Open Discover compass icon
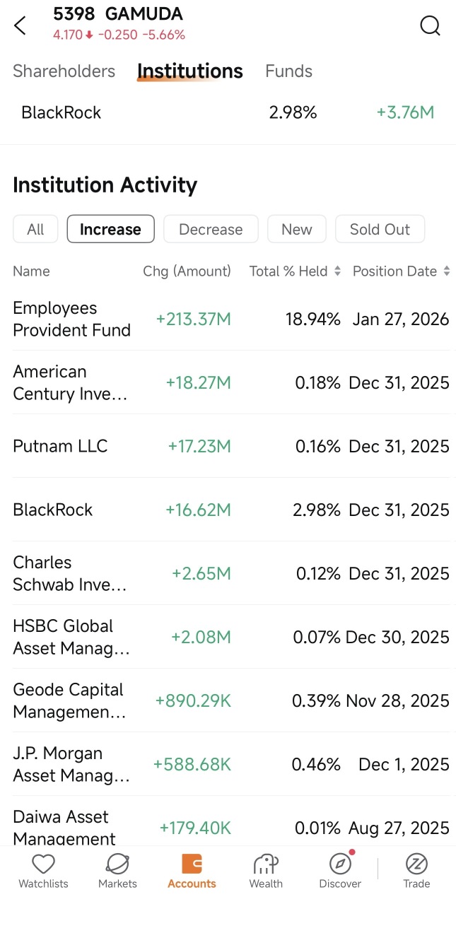The image size is (456, 933). pos(341,863)
